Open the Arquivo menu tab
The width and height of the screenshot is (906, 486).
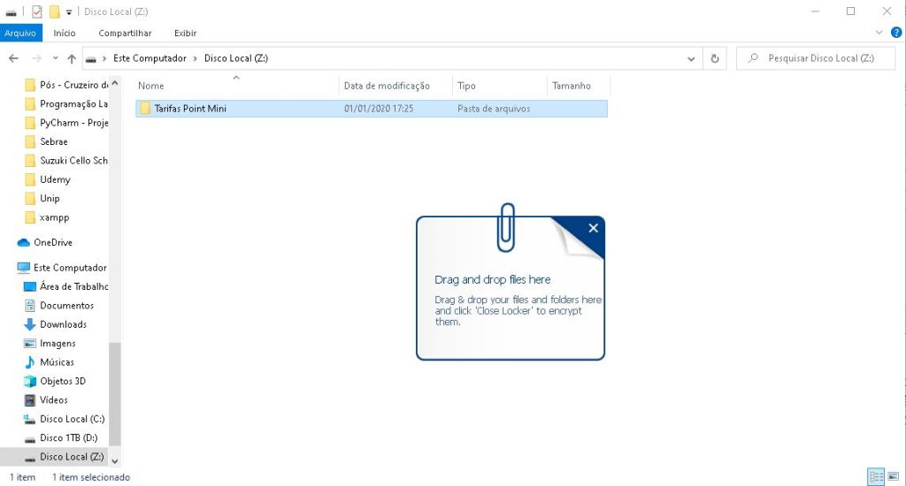[19, 33]
